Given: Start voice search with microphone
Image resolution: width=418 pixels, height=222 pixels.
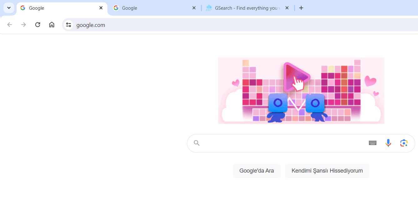Looking at the screenshot, I should 388,143.
